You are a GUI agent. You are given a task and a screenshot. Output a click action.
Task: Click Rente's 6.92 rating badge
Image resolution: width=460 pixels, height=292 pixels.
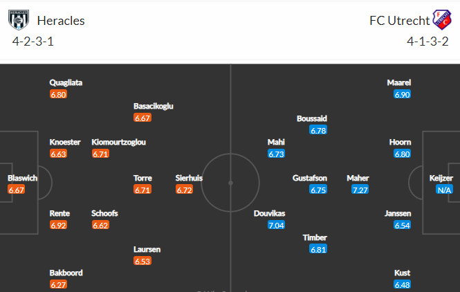[x=58, y=225]
